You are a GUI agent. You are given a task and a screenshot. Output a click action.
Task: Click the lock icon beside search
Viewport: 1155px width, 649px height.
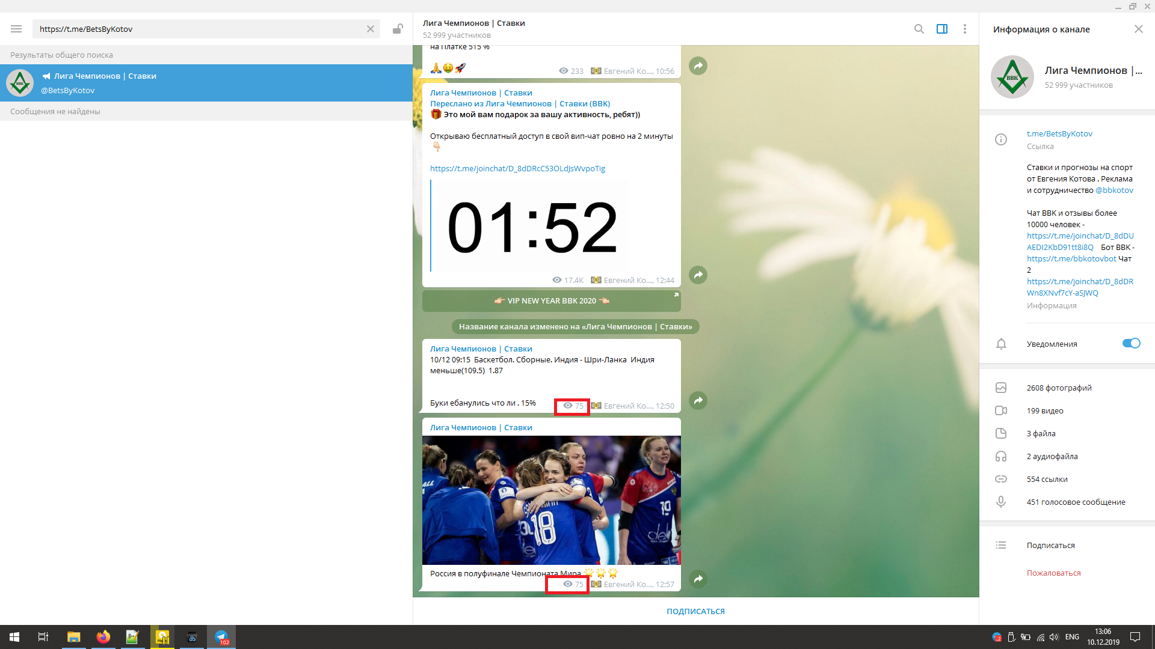(398, 29)
